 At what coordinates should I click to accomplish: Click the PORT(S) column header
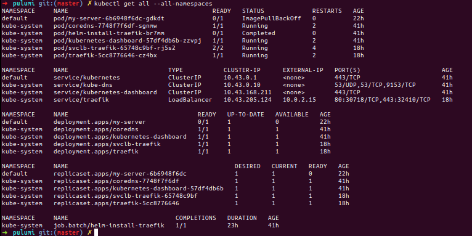pos(348,70)
